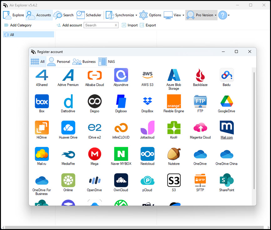Select the 4Shared cloud service icon

[42, 75]
